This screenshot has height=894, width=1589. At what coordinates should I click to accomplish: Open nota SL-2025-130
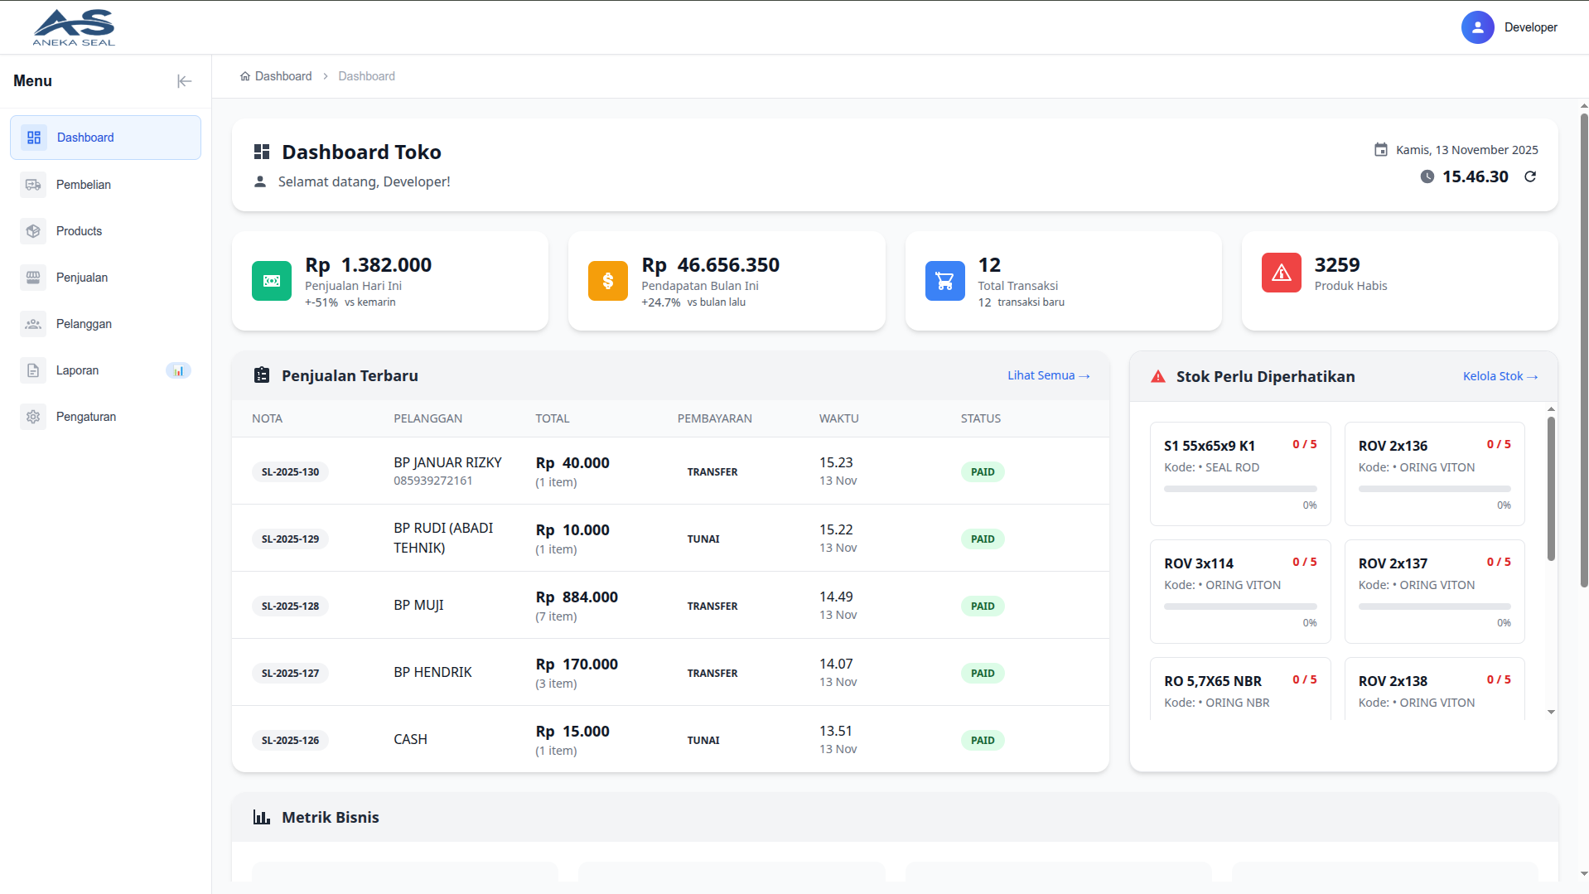click(x=290, y=472)
